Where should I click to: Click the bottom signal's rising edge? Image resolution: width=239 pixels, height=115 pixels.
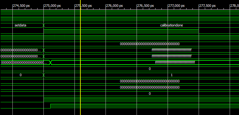[51, 106]
